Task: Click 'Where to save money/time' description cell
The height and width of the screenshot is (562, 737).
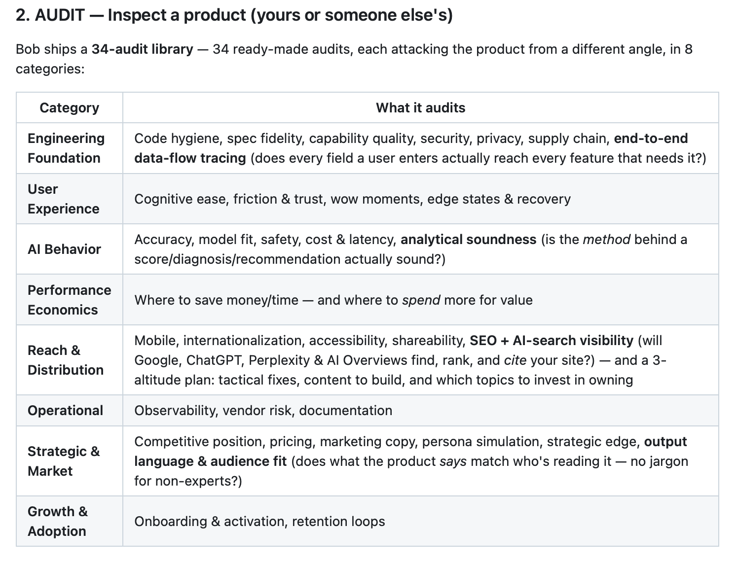Action: [420, 300]
